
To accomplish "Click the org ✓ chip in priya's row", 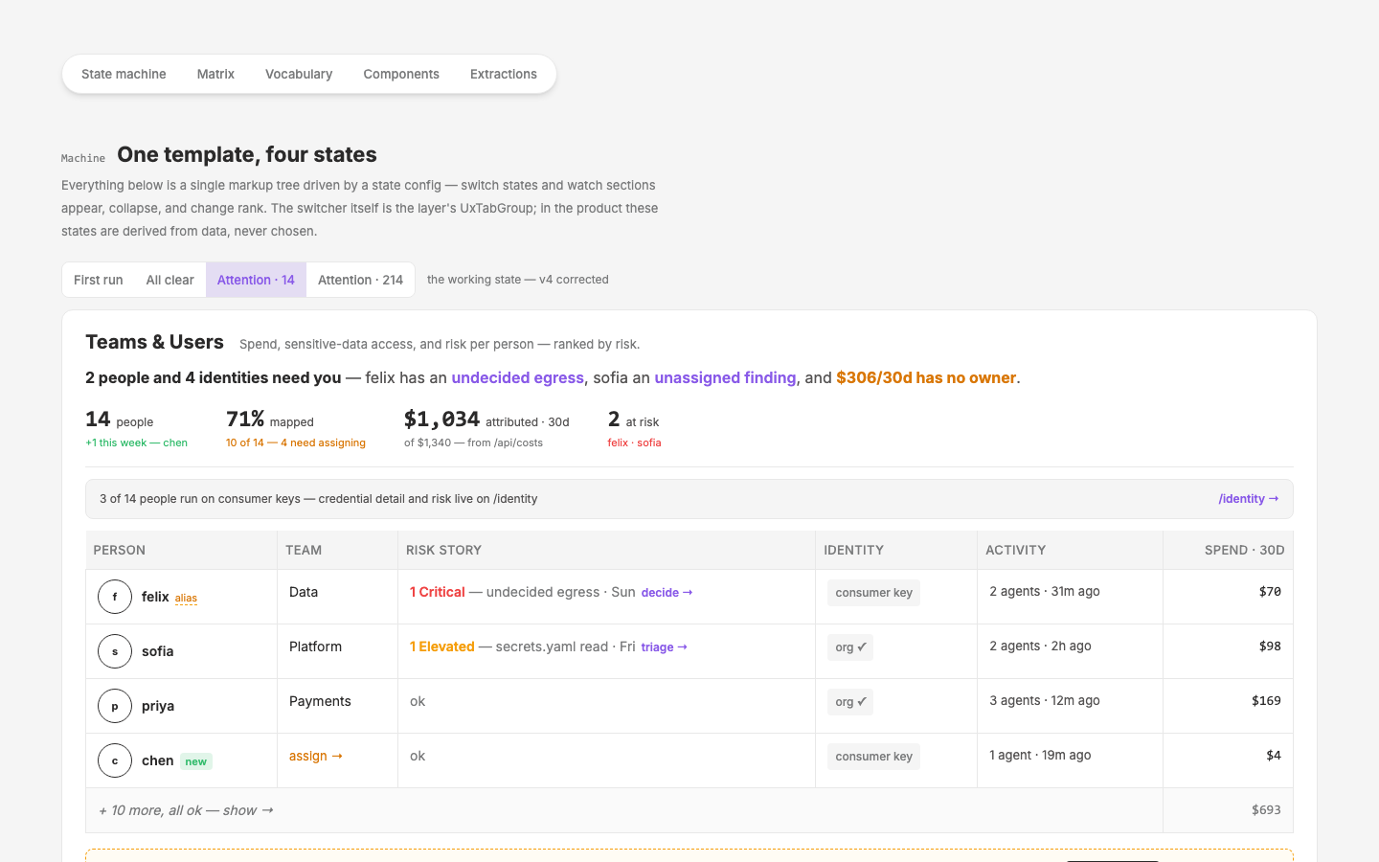I will tap(850, 702).
